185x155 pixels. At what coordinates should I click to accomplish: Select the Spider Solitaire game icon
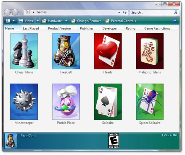point(150,102)
